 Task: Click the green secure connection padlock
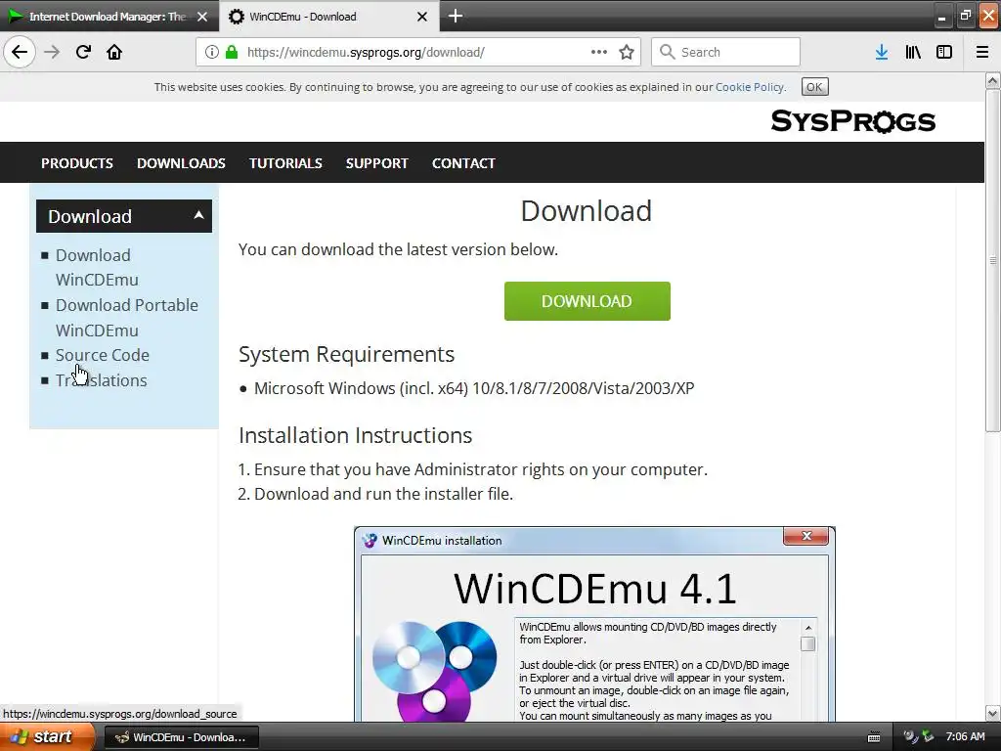click(232, 52)
